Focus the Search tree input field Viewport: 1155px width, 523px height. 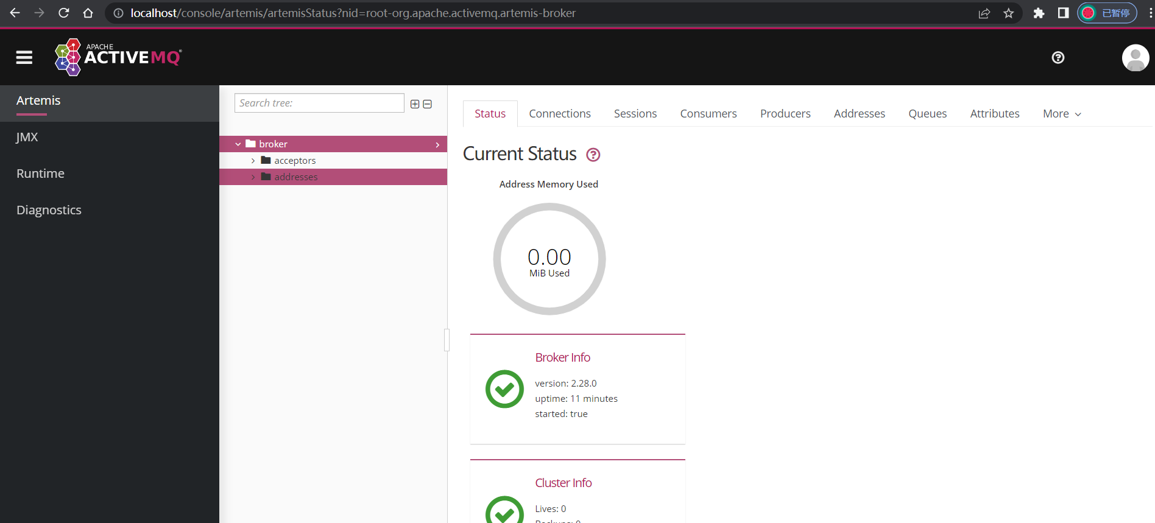[x=319, y=103]
